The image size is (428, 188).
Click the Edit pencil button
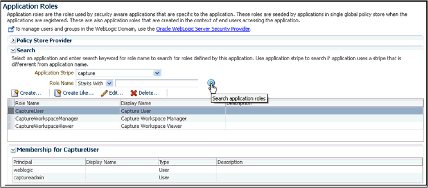tap(112, 93)
